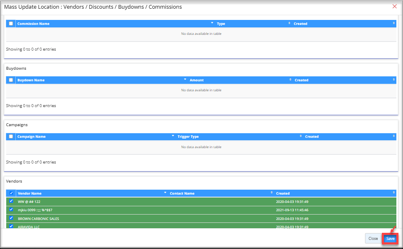Click the Save button
Image resolution: width=403 pixels, height=249 pixels.
click(x=390, y=239)
